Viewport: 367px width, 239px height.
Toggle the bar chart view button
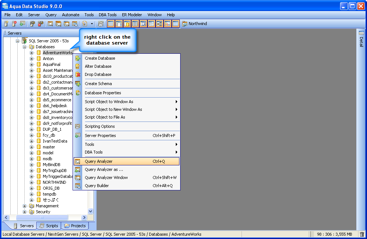coord(167,24)
